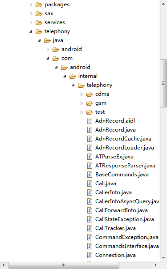
Task: Click the BaseCommands.java file icon
Action: click(90, 175)
